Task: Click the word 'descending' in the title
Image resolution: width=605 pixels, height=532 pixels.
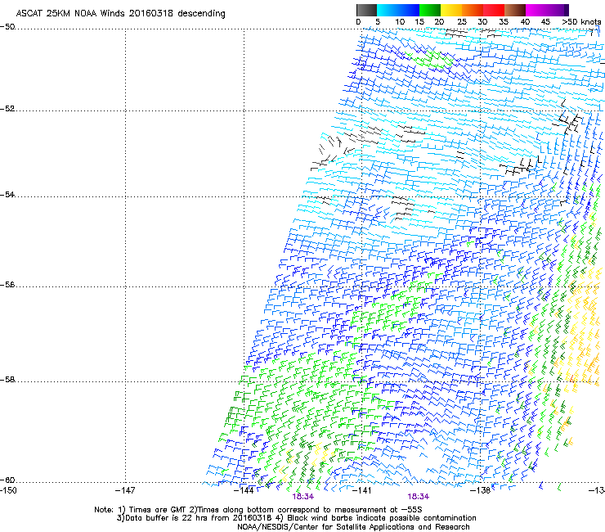Action: (201, 14)
